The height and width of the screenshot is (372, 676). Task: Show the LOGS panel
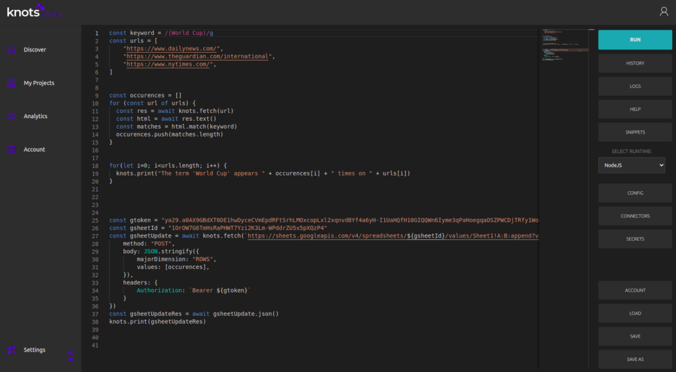635,86
